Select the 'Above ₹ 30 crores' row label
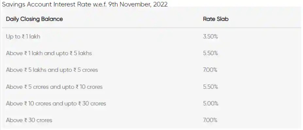Image resolution: width=303 pixels, height=130 pixels. click(x=29, y=120)
